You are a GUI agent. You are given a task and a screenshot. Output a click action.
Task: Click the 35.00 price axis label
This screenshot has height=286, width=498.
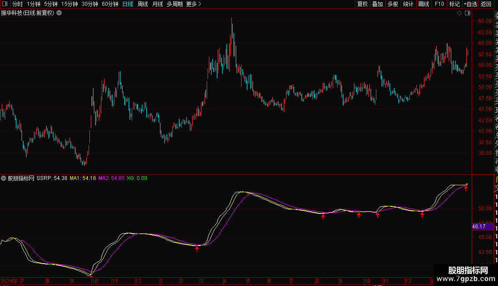pos(485,153)
